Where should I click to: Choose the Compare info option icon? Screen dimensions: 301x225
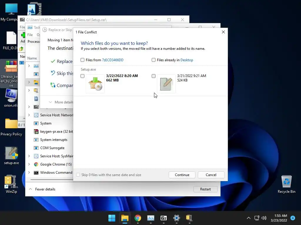coord(53,85)
